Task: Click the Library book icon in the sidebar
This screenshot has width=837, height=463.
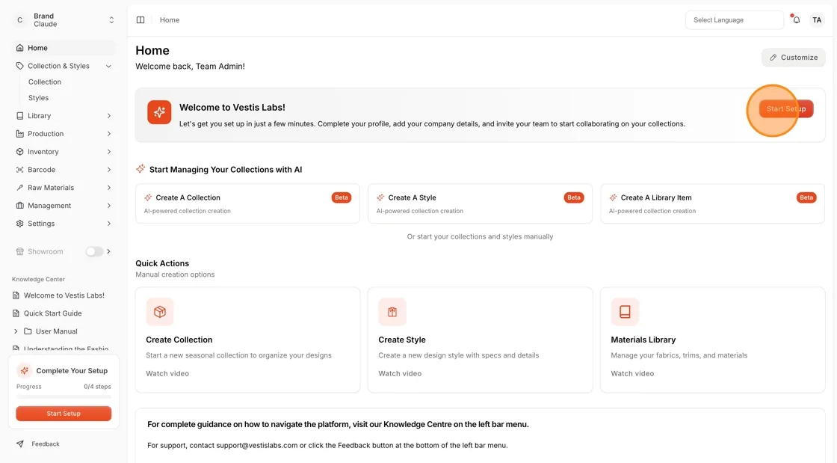Action: (19, 116)
